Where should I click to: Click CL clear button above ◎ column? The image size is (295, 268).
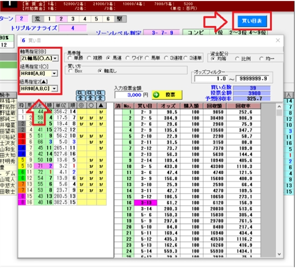(x=80, y=93)
